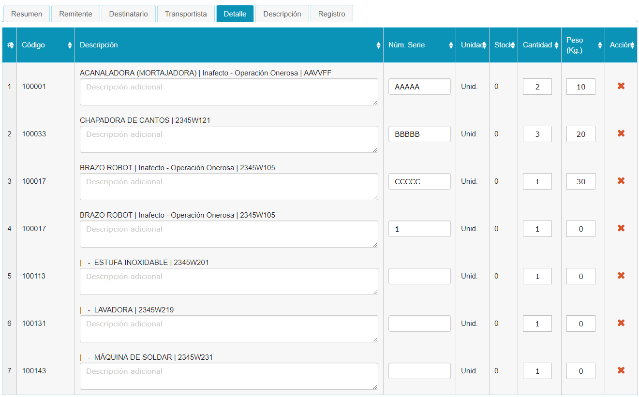Sort table by Código column arrows
This screenshot has height=397, width=639.
tap(70, 45)
